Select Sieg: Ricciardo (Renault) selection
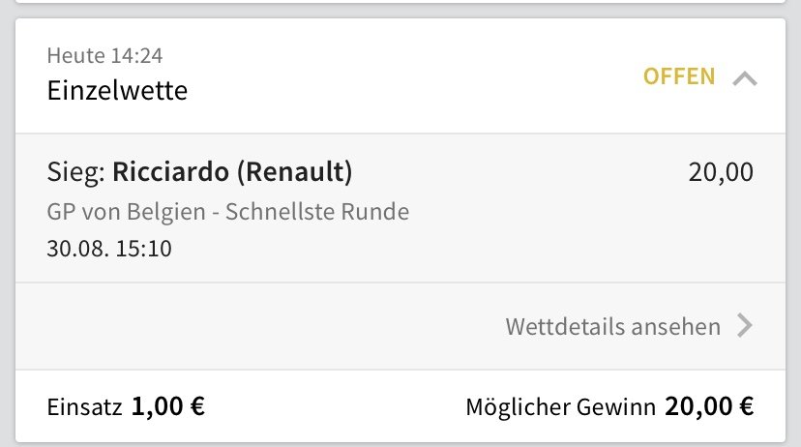The image size is (801, 447). click(199, 171)
